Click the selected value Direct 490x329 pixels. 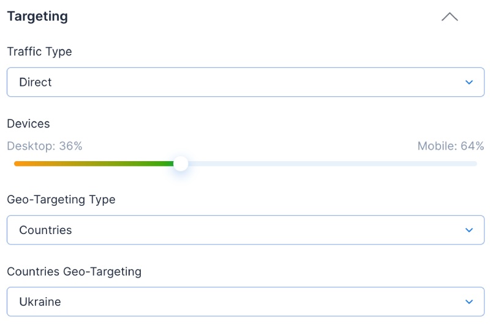(x=36, y=82)
